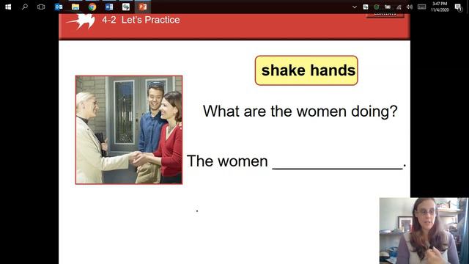The width and height of the screenshot is (469, 264).
Task: Open File Explorer from the taskbar
Action: [75, 7]
